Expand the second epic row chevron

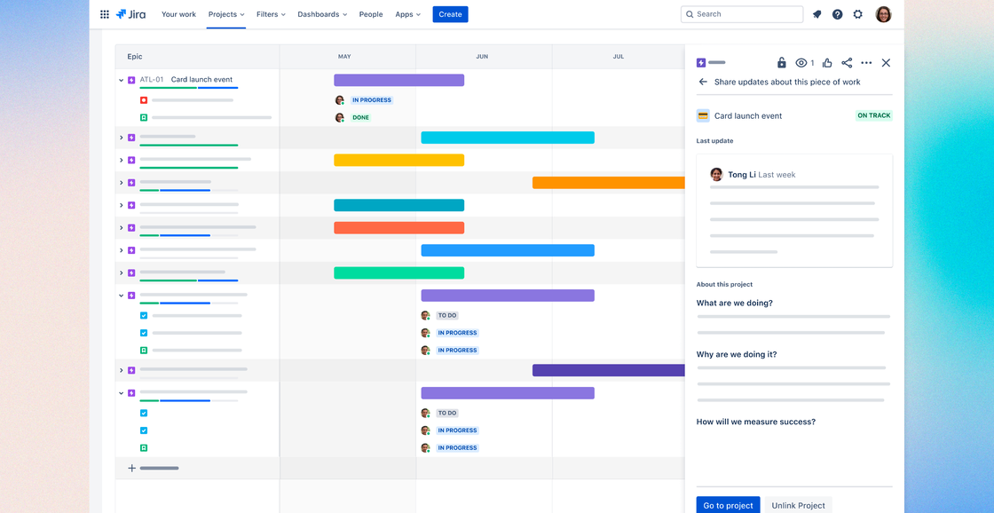(122, 138)
